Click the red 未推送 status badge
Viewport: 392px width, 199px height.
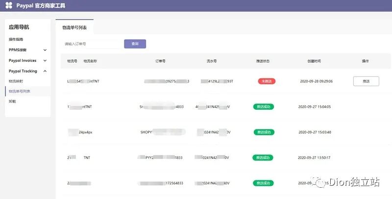[x=267, y=81]
